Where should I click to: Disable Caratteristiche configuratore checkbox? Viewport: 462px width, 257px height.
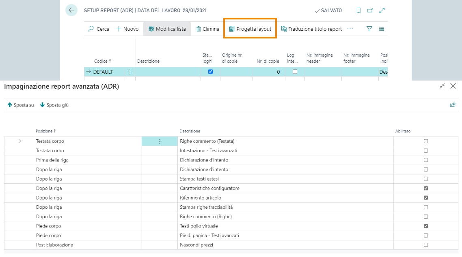click(426, 188)
